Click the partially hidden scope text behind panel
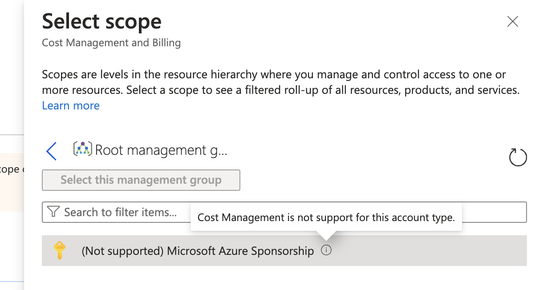 tap(9, 169)
